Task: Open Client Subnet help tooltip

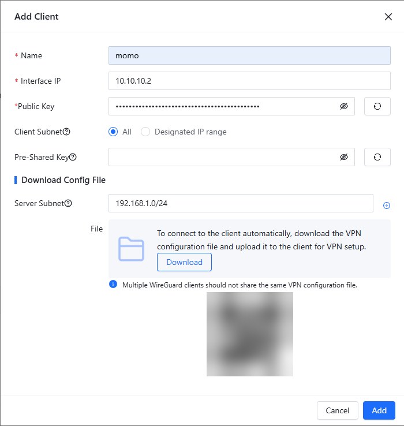Action: tap(66, 132)
